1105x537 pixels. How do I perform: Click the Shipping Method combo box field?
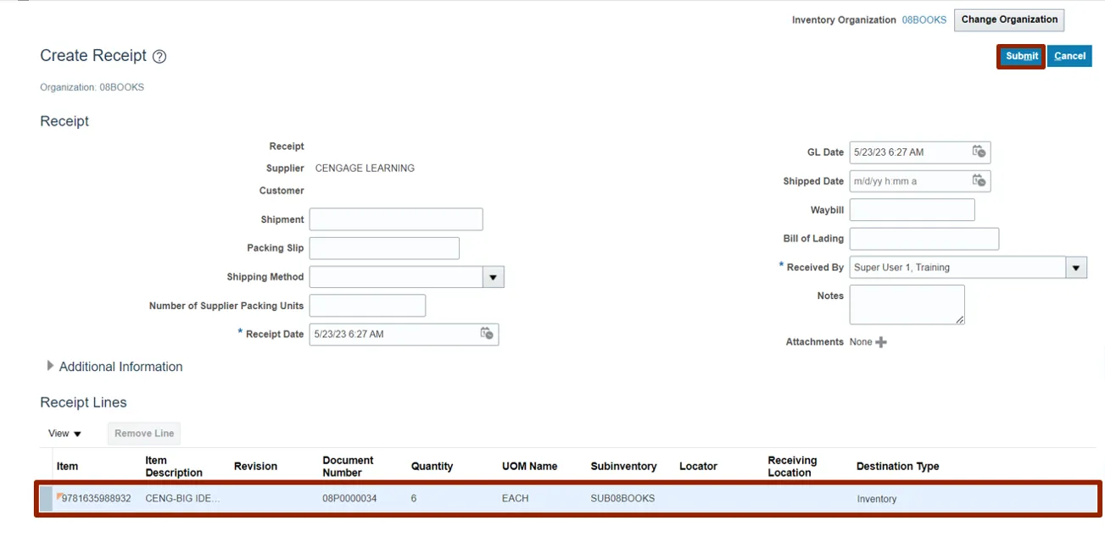[x=396, y=277]
